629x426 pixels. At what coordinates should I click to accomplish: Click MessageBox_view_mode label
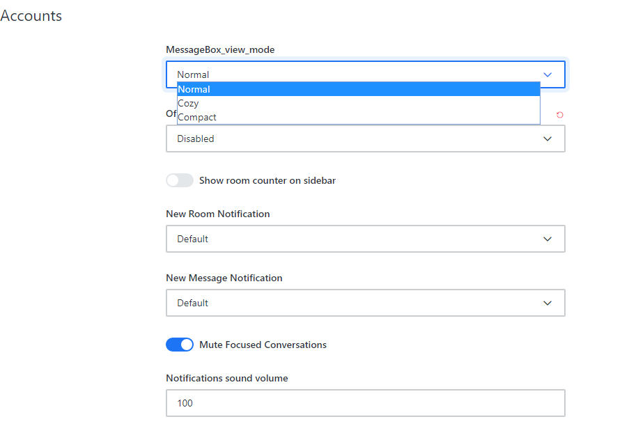pos(220,49)
